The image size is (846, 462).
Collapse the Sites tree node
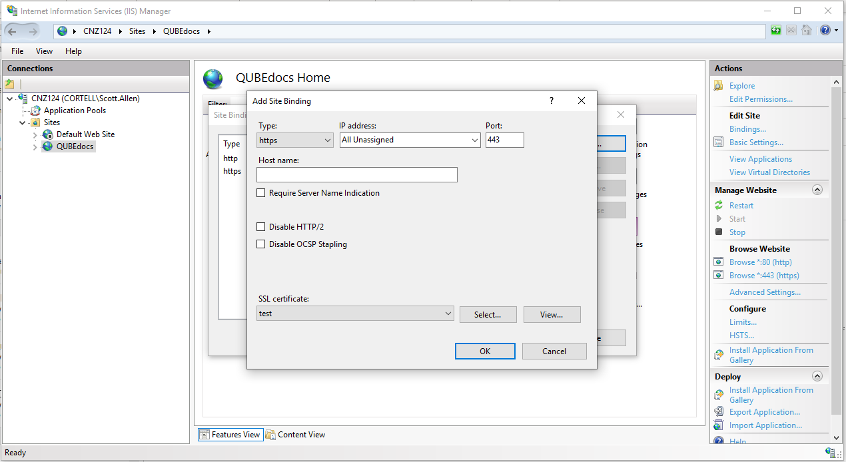(x=23, y=122)
